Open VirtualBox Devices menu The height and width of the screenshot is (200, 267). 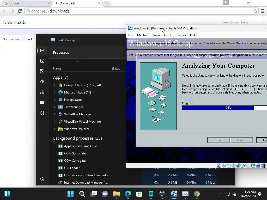[180, 35]
